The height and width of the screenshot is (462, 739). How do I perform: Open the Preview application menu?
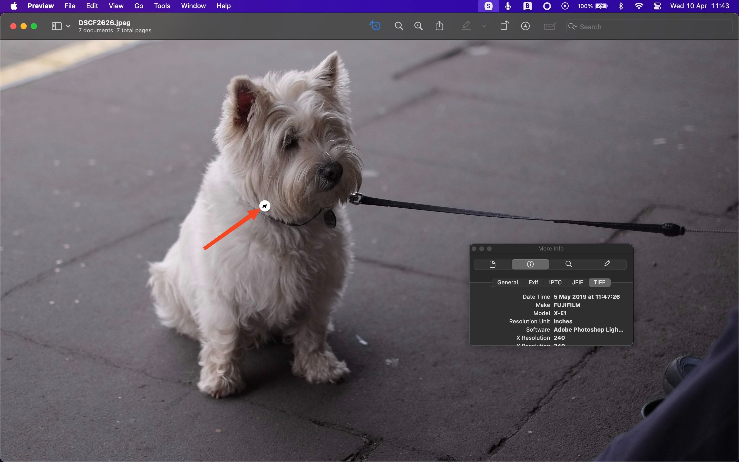click(x=41, y=6)
